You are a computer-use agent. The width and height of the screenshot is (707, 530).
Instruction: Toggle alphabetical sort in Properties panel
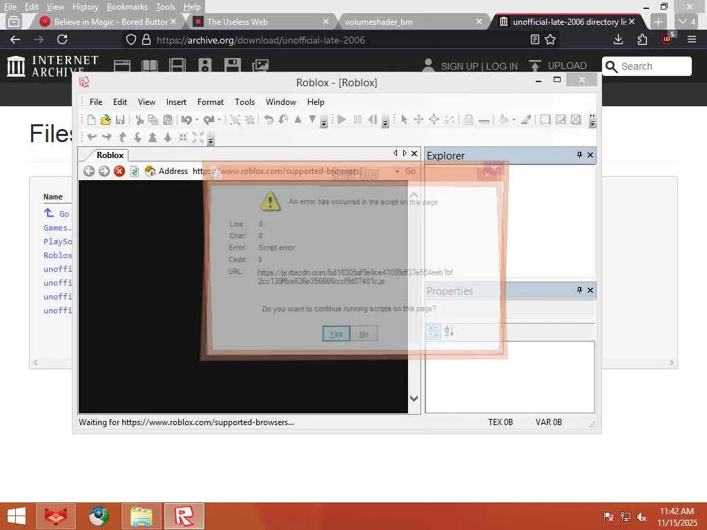coord(449,332)
